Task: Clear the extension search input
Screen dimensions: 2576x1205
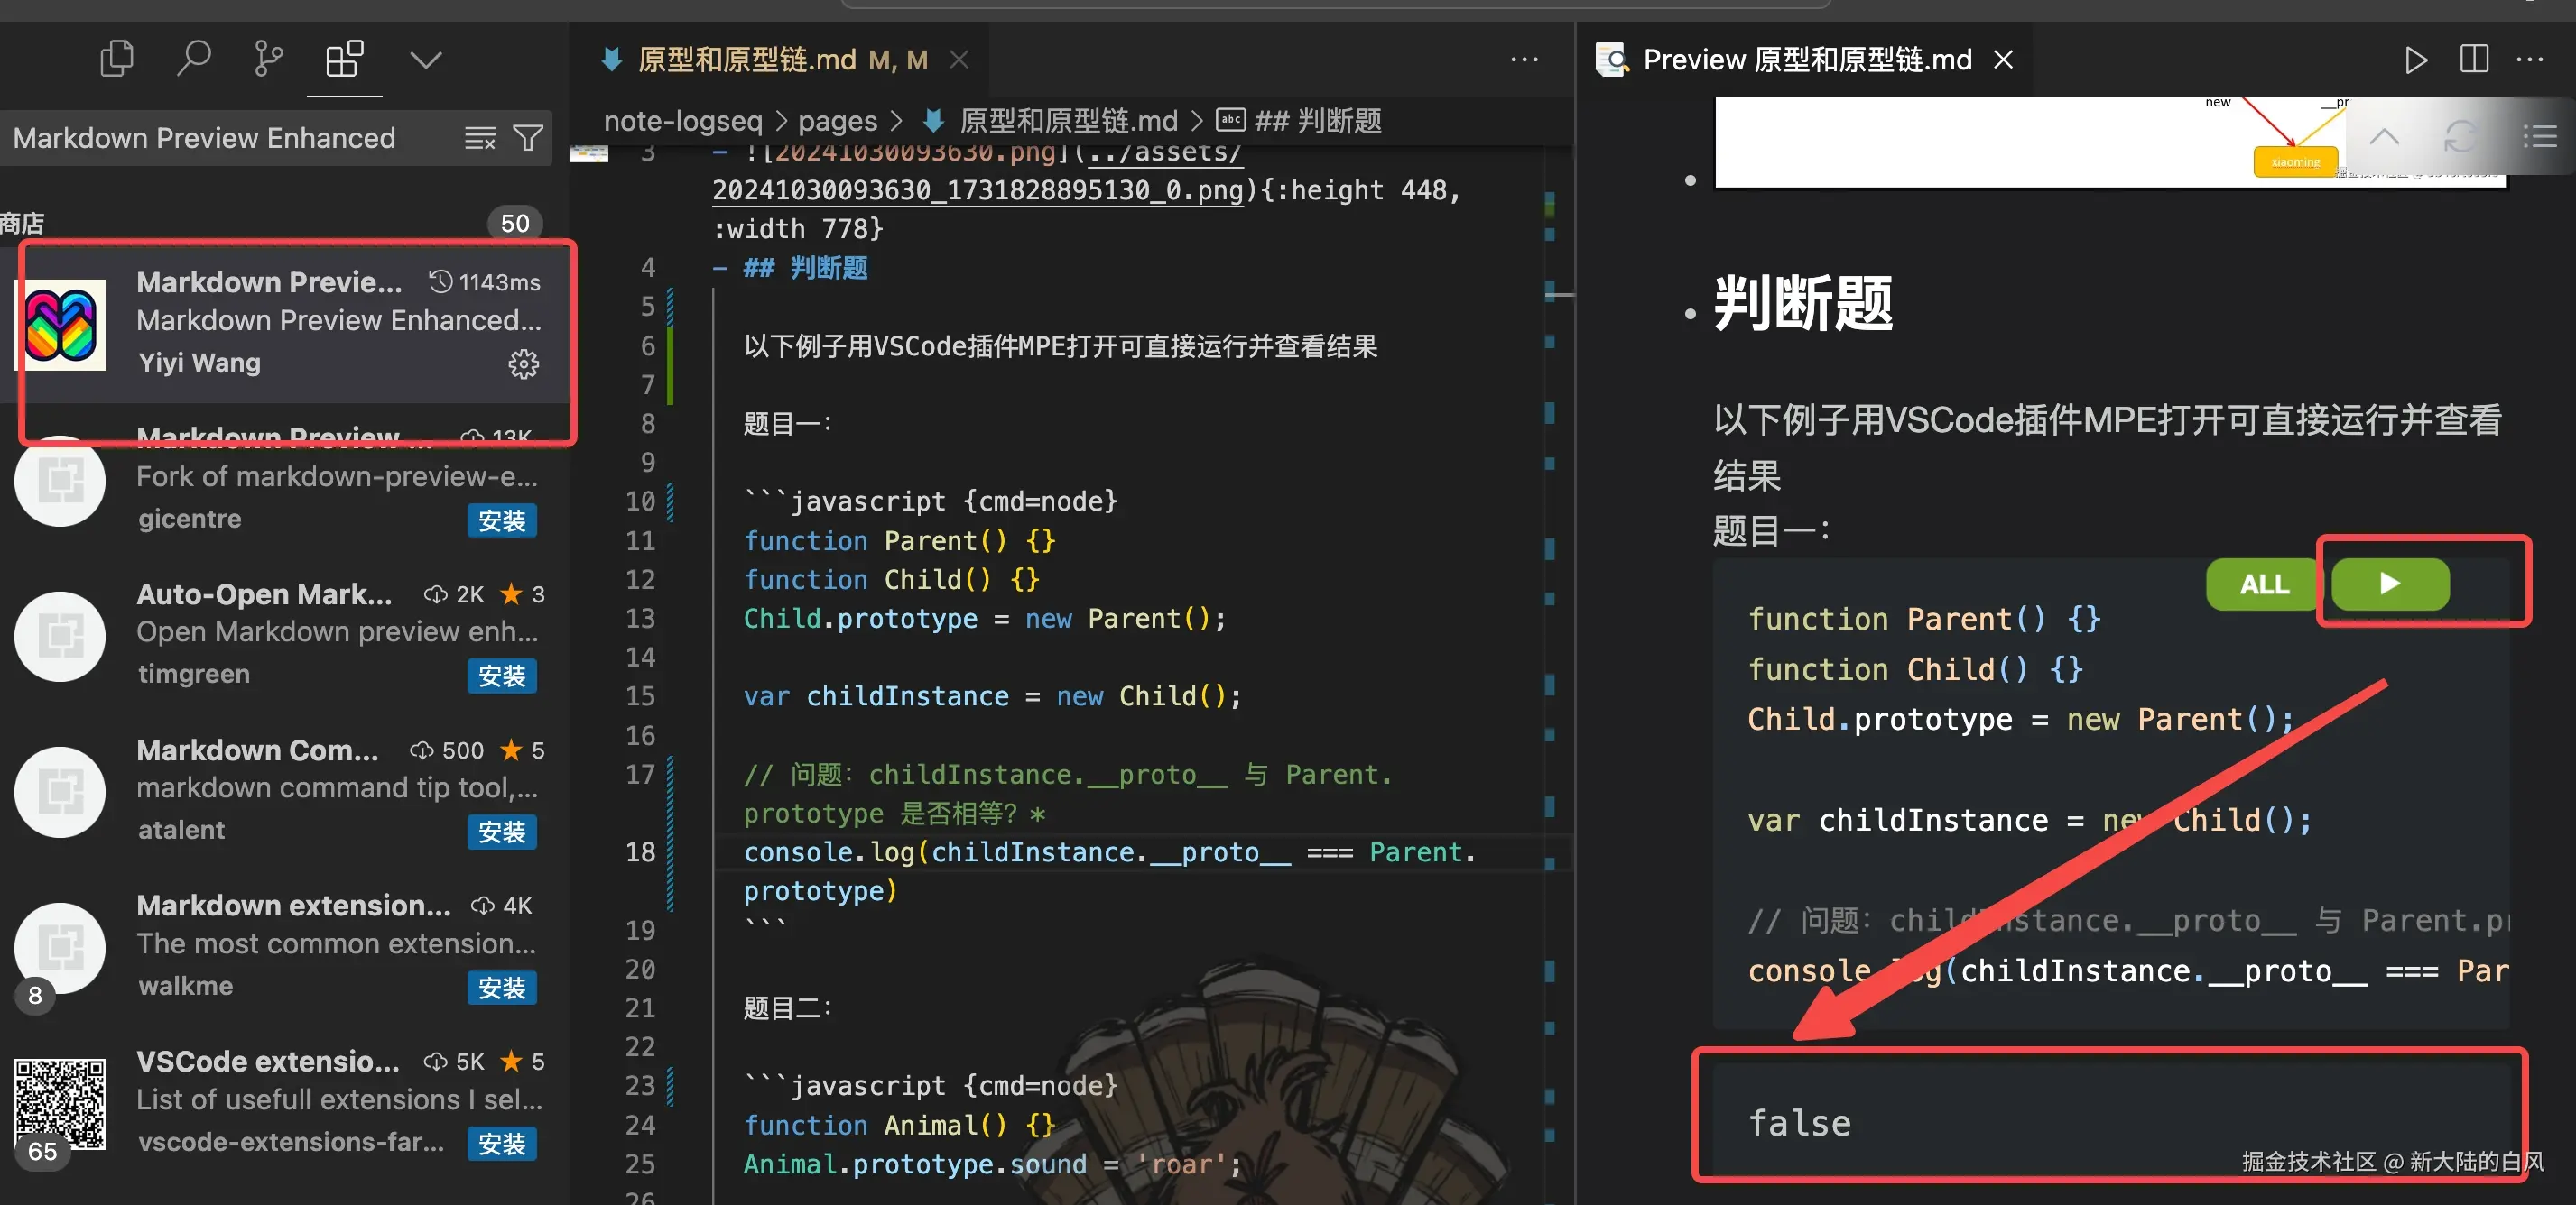Action: pos(481,138)
